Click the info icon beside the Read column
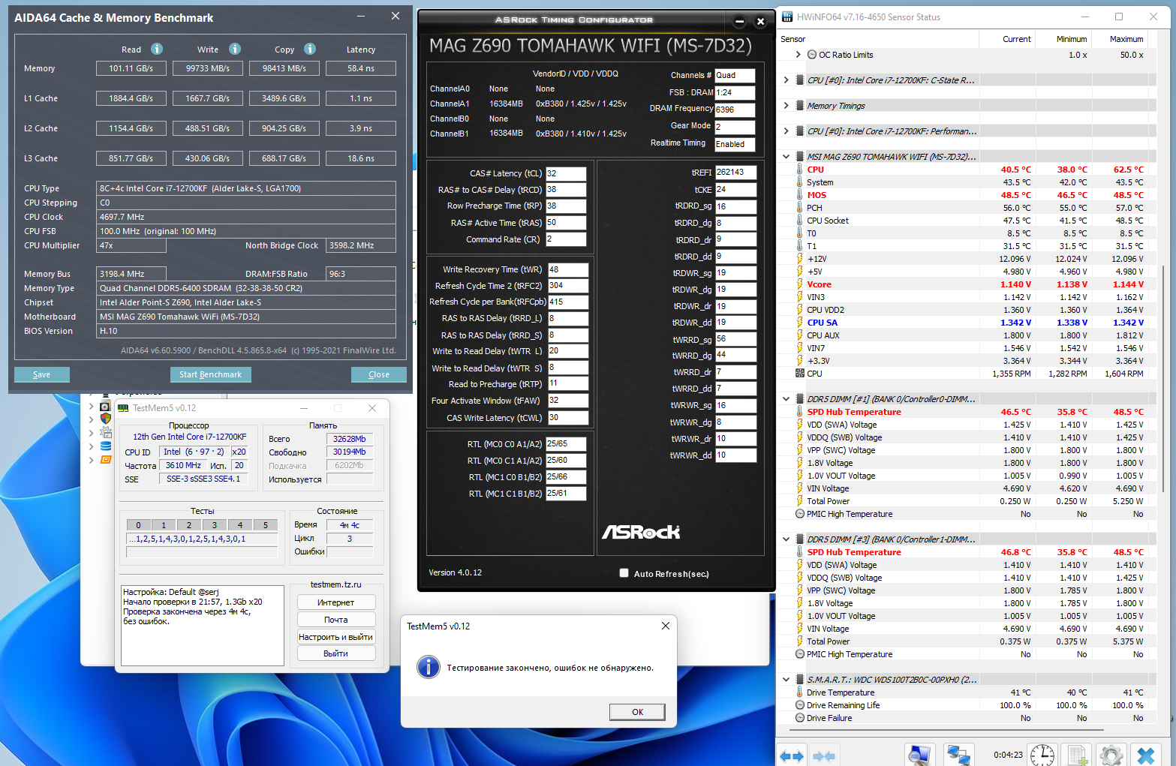The width and height of the screenshot is (1176, 766). click(x=157, y=49)
